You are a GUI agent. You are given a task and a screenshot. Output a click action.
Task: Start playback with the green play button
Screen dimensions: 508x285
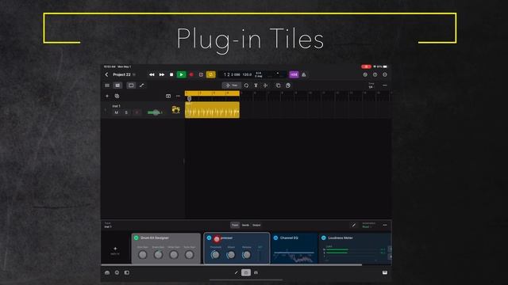click(x=182, y=74)
